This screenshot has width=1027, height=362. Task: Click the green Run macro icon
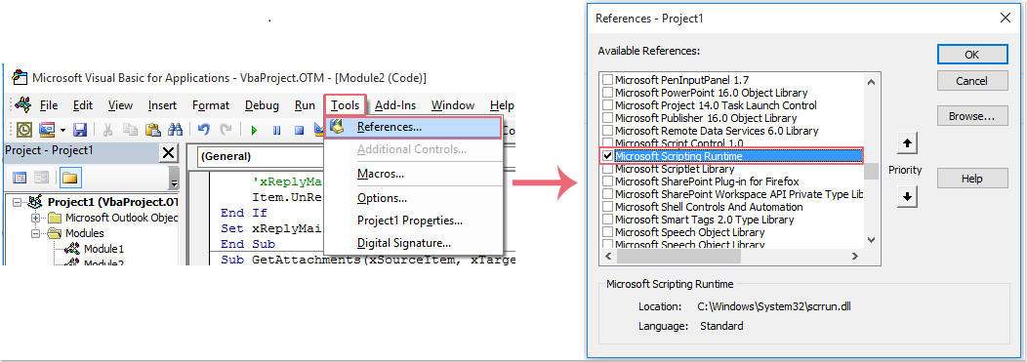click(x=254, y=130)
